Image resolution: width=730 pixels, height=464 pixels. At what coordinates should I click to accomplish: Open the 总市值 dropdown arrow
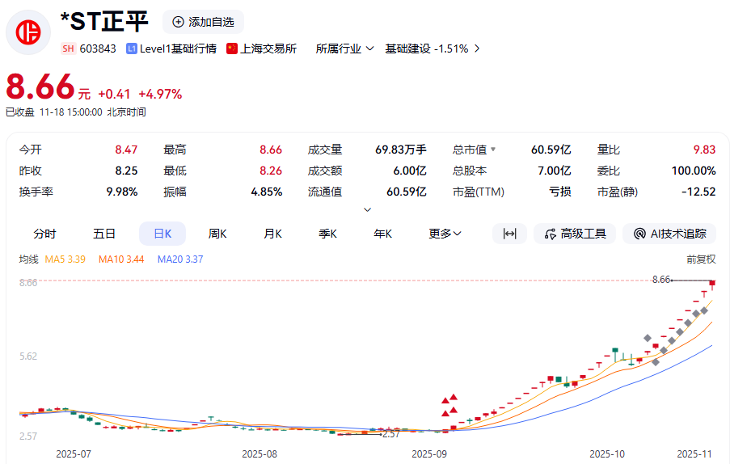(493, 150)
